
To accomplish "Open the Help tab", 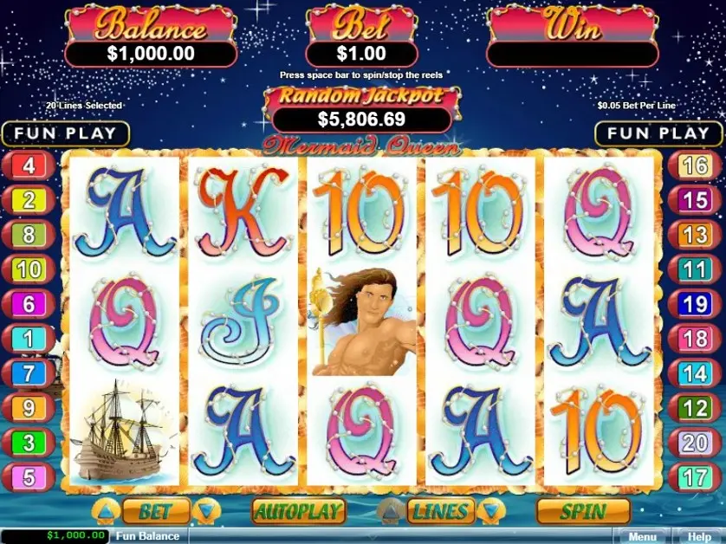I will 699,536.
